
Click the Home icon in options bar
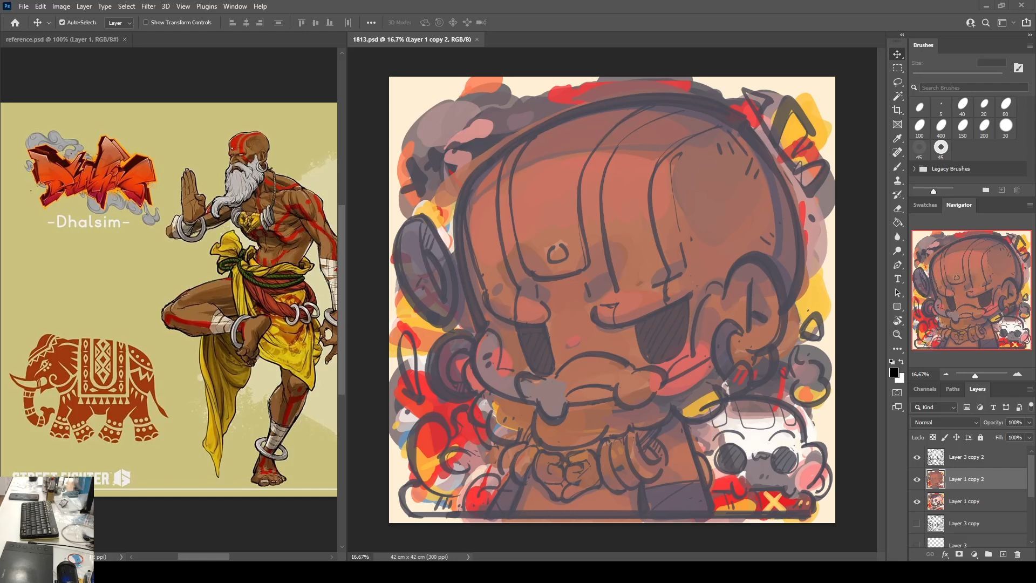click(15, 23)
